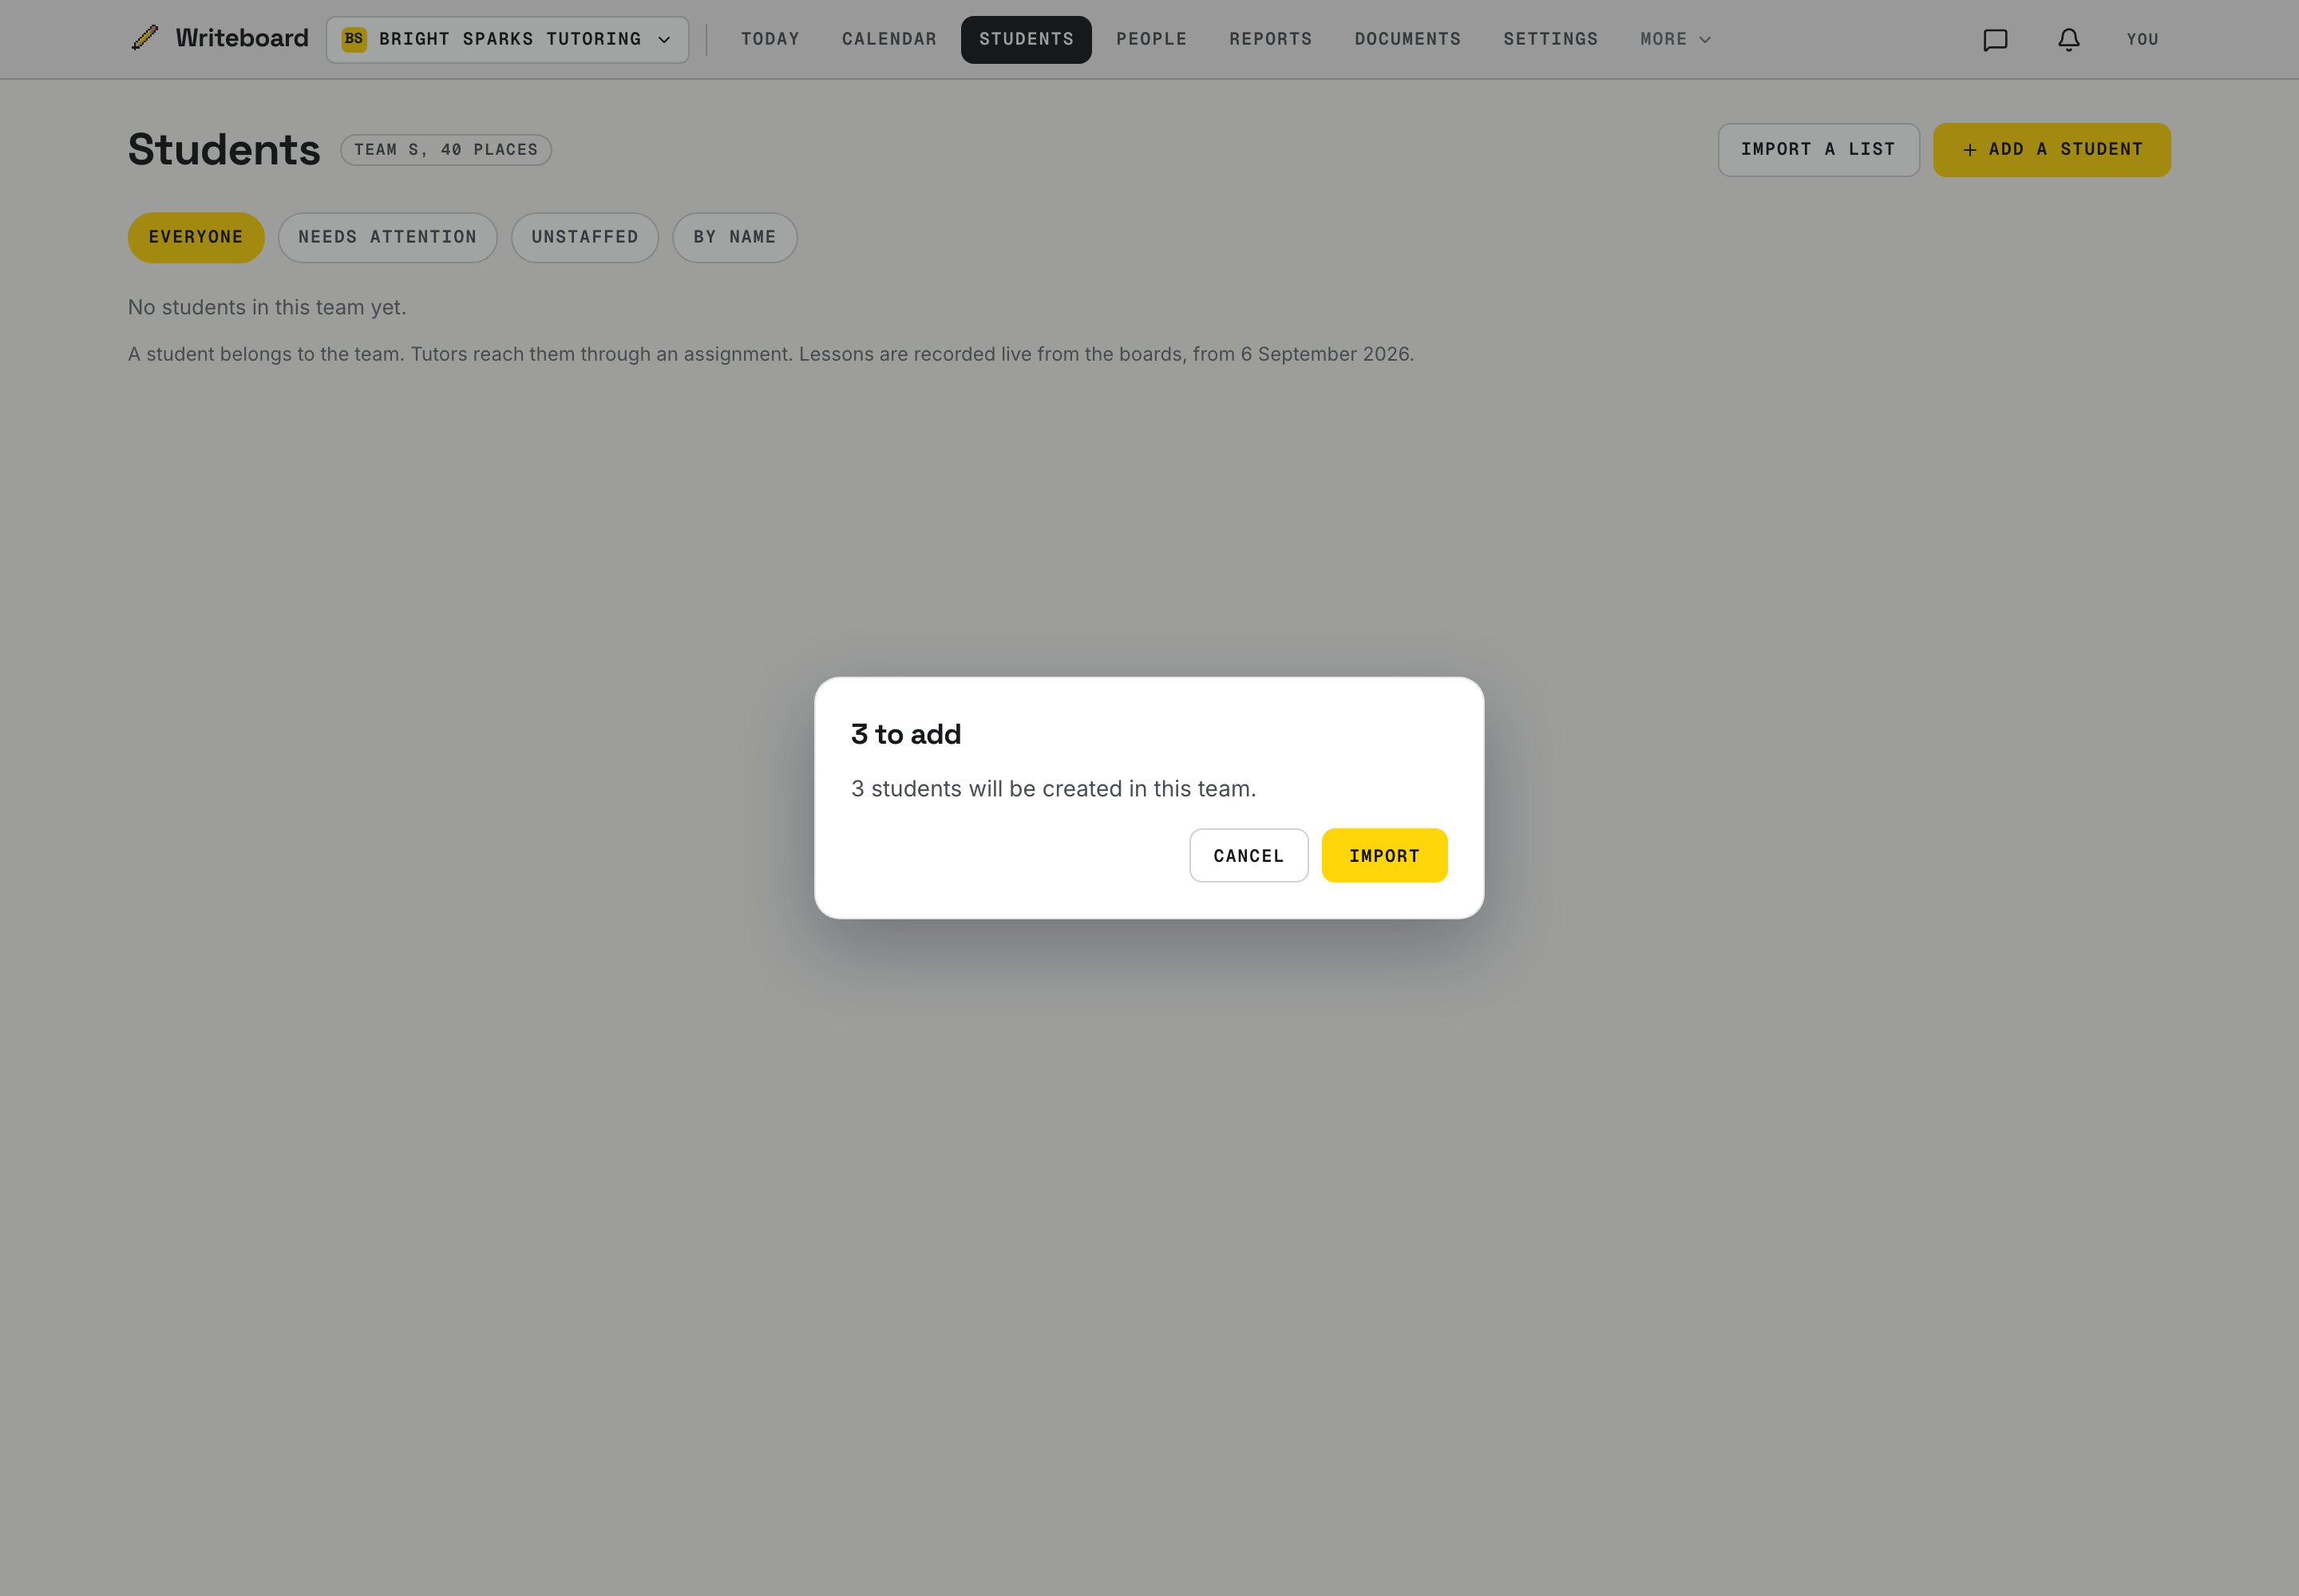The image size is (2299, 1596).
Task: Open the You account menu
Action: [2142, 39]
